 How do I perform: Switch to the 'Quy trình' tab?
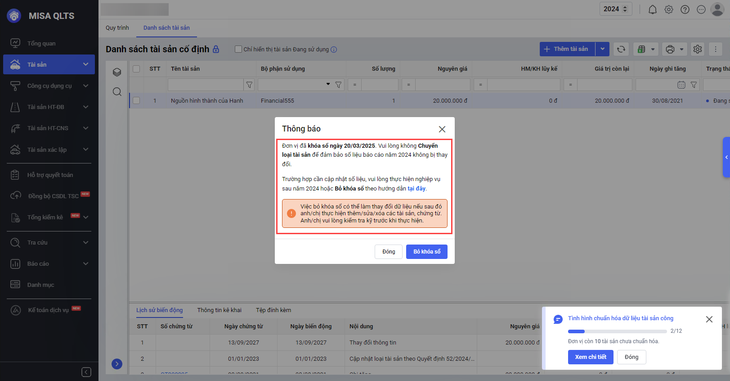(117, 28)
